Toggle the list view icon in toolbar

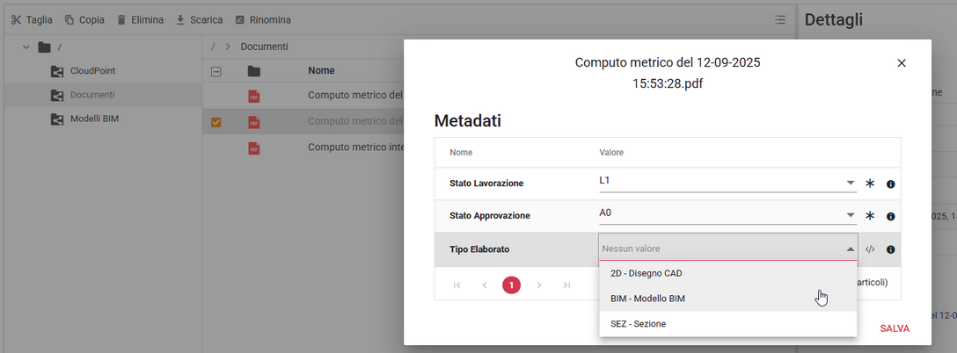coord(780,20)
